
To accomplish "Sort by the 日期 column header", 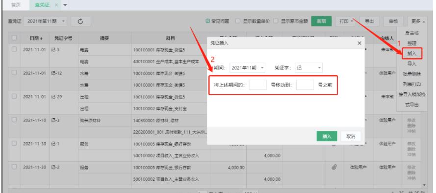I will pos(36,39).
